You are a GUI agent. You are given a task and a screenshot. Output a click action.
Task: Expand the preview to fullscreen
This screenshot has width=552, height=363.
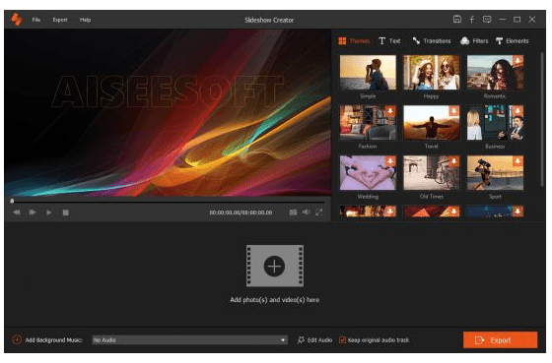pos(319,212)
